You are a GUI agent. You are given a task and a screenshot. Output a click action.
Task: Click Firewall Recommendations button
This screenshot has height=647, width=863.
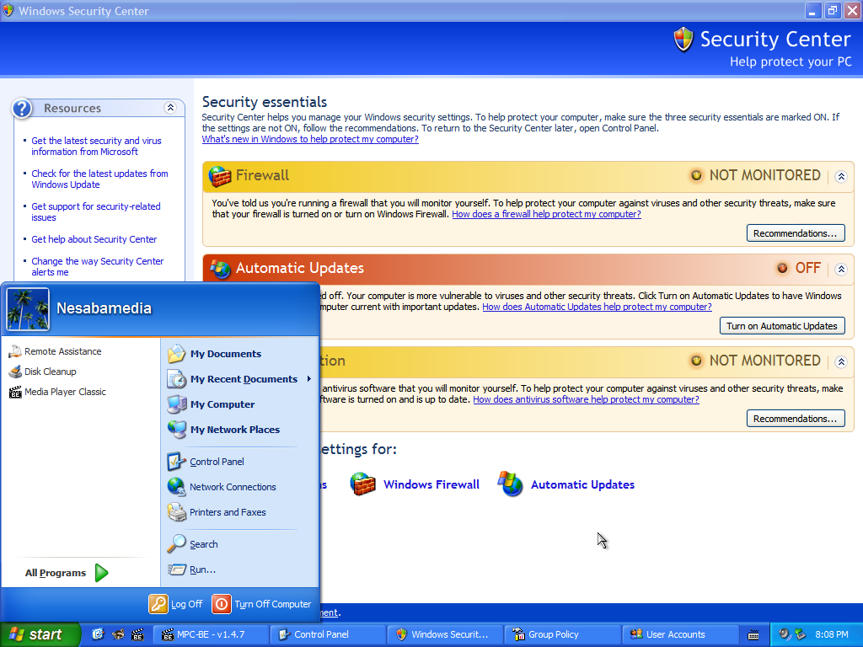[795, 233]
